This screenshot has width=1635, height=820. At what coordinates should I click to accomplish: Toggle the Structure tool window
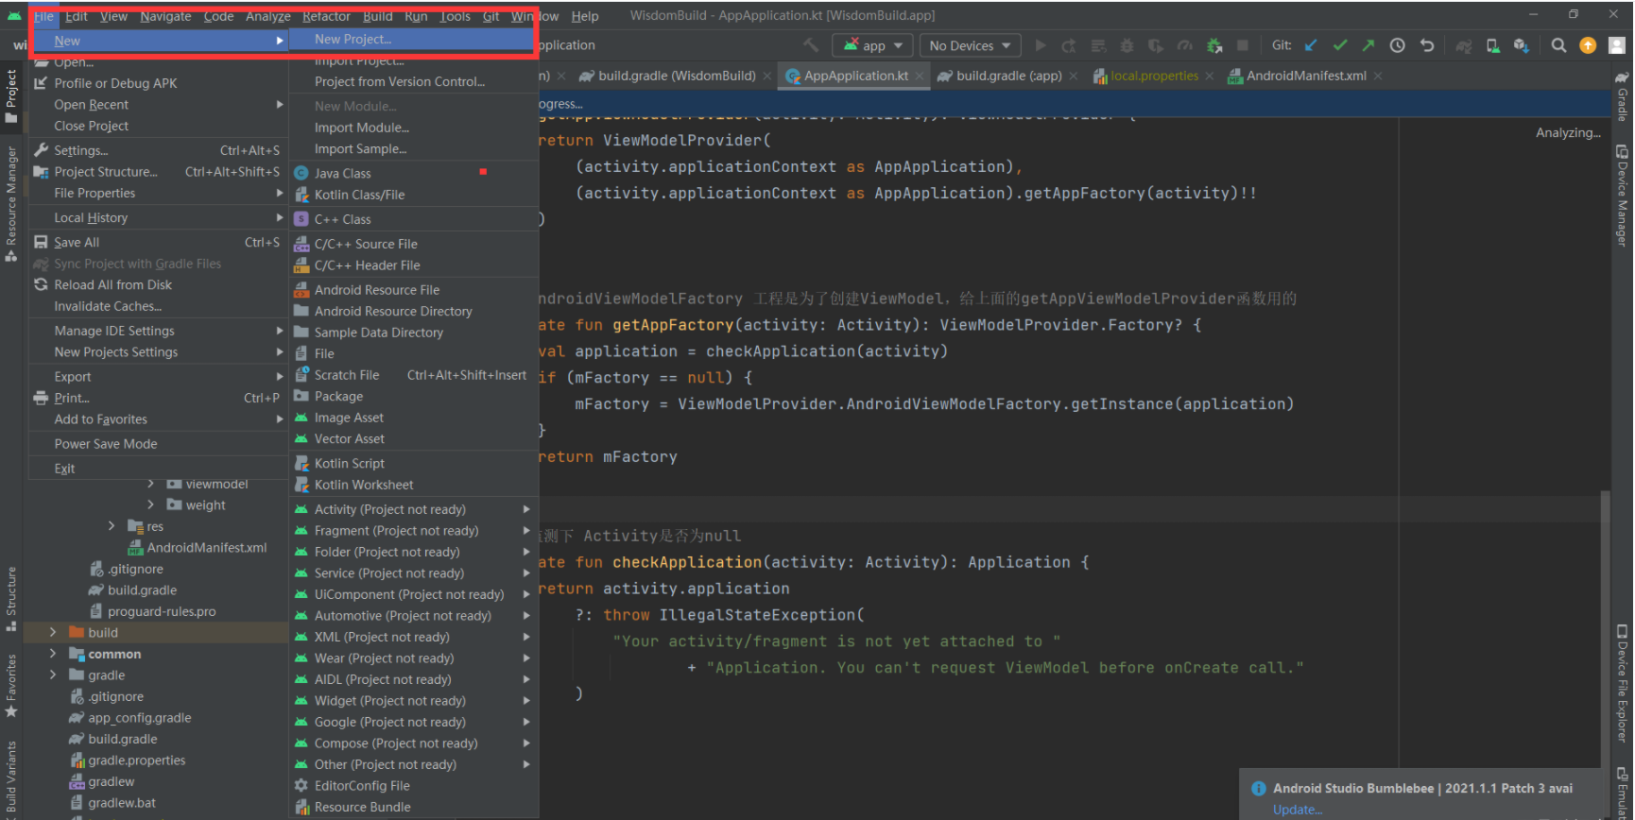click(x=11, y=597)
